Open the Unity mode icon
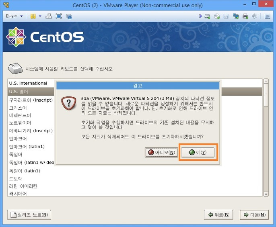Image resolution: width=276 pixels, height=227 pixels. pos(69,16)
